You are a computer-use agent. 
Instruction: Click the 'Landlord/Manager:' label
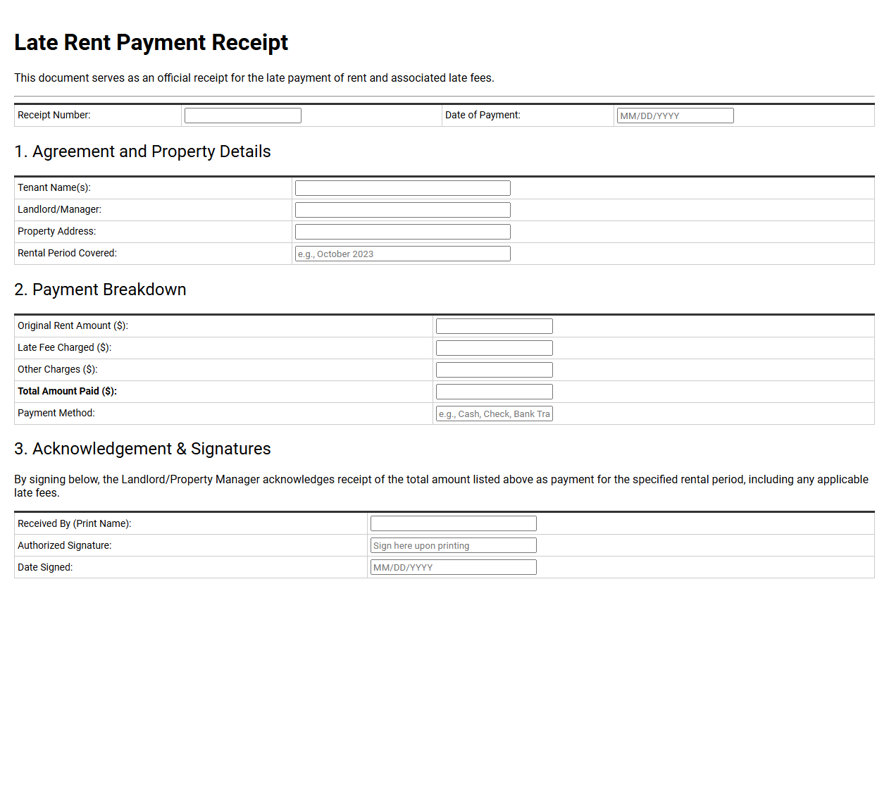60,209
